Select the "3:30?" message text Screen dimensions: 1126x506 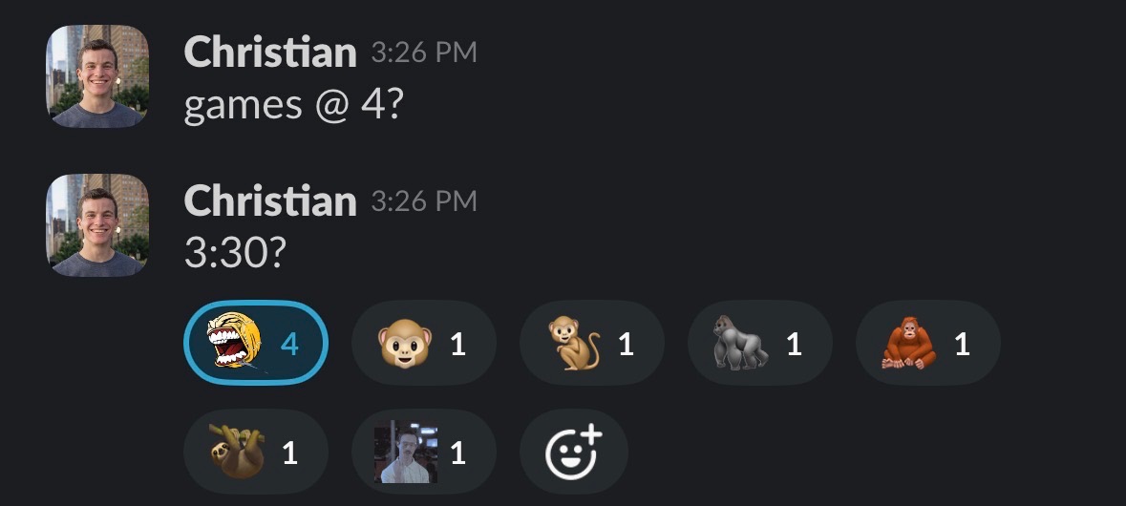(236, 254)
